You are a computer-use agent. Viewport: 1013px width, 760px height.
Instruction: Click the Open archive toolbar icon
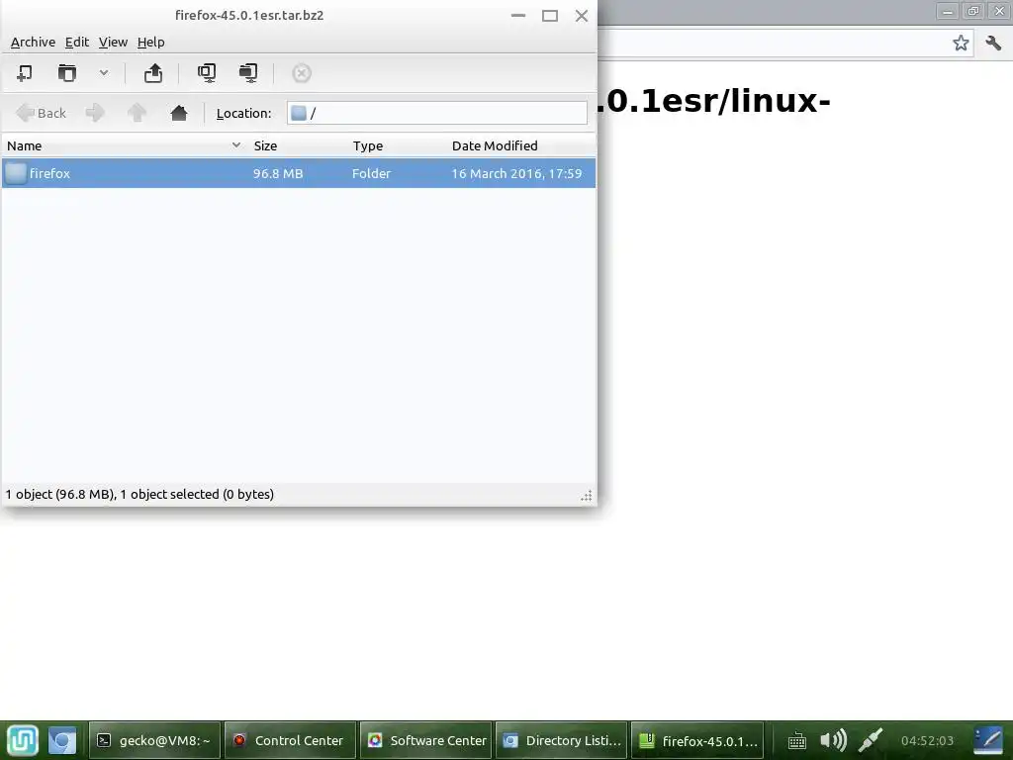tap(67, 73)
